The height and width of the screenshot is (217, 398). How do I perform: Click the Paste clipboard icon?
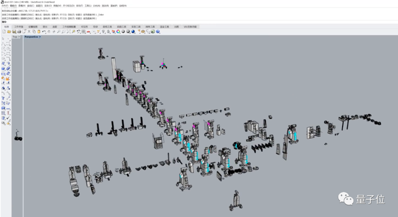pos(39,32)
